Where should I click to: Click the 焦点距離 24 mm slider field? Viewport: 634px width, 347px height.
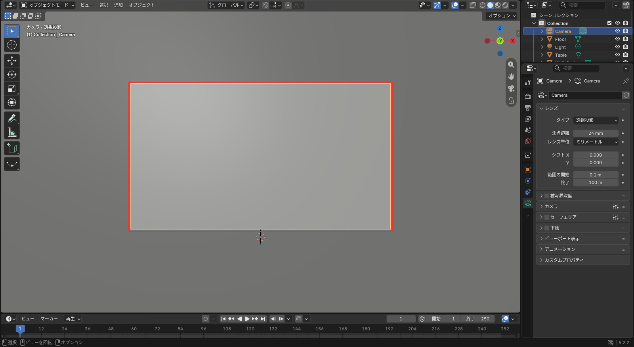(x=596, y=133)
